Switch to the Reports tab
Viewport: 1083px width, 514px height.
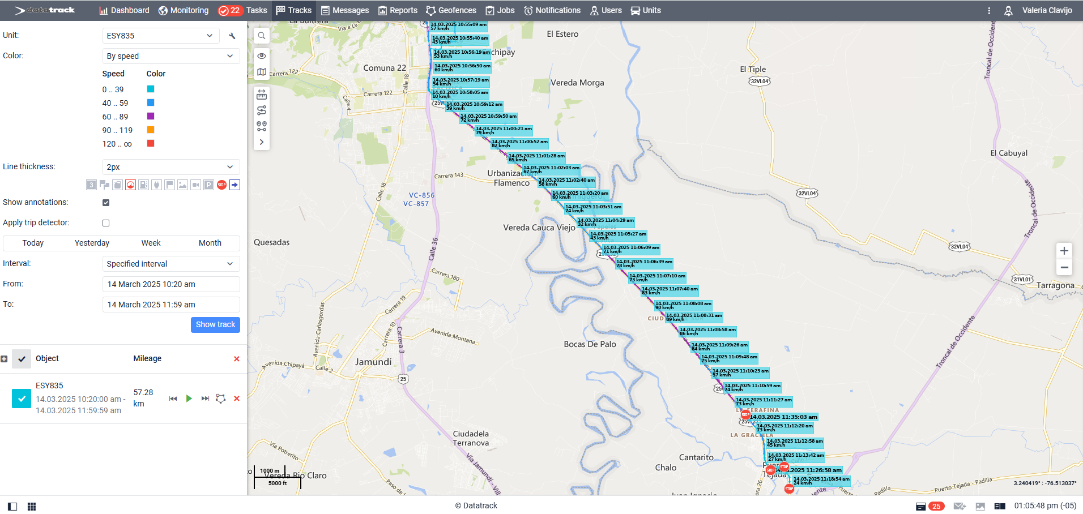(398, 10)
